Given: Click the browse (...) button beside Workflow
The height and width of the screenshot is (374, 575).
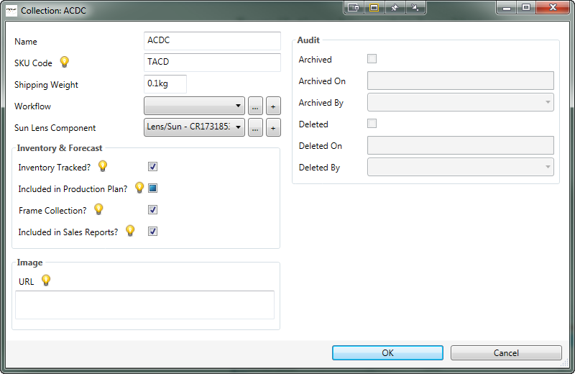Looking at the screenshot, I should click(255, 106).
